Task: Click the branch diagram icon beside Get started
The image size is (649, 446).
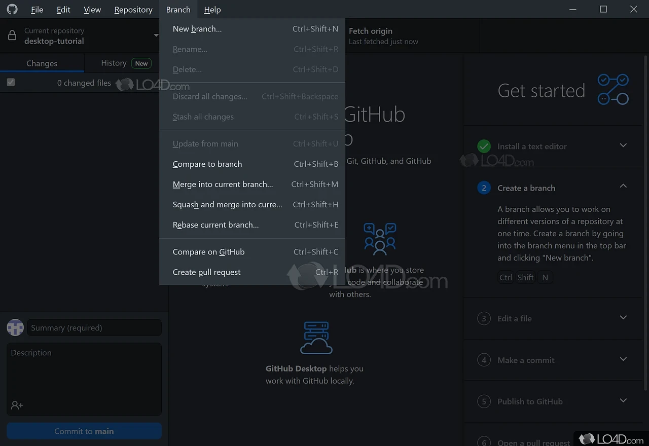Action: [x=613, y=90]
